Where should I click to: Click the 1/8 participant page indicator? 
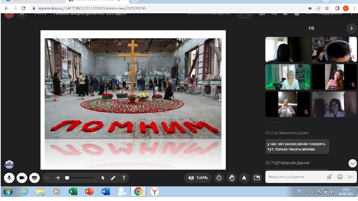(311, 28)
